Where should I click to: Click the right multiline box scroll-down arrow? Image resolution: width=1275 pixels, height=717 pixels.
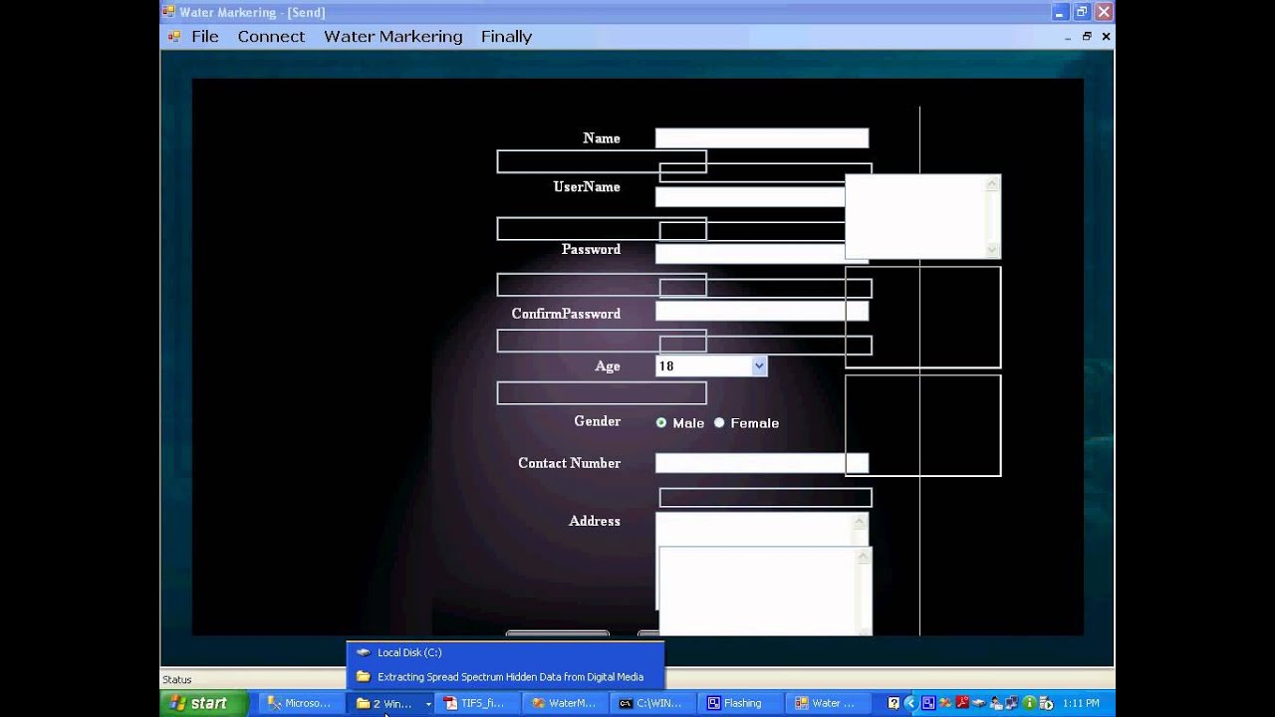(x=992, y=250)
